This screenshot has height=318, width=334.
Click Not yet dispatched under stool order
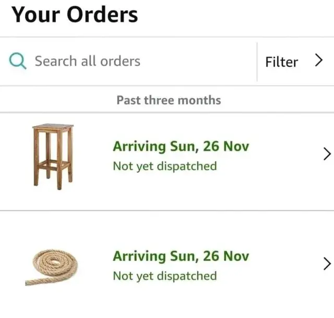coord(164,166)
